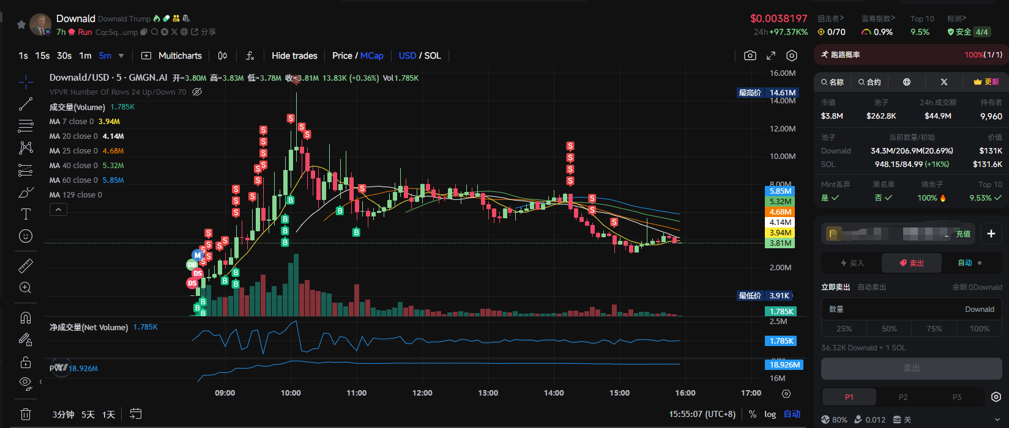1009x428 pixels.
Task: Take a chart snapshot with camera icon
Action: tap(750, 56)
